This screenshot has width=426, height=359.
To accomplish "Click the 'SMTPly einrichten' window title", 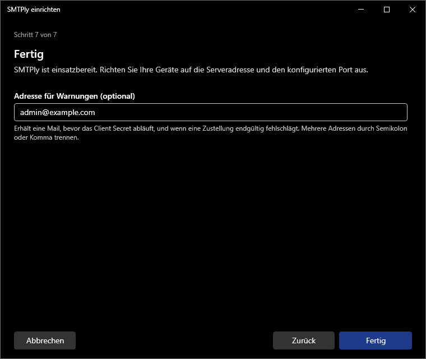I will point(34,10).
